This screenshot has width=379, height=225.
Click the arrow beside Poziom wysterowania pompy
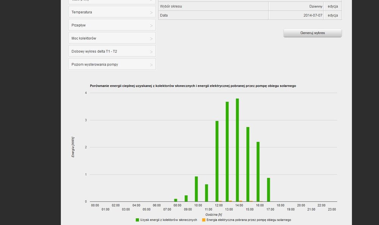(x=151, y=65)
